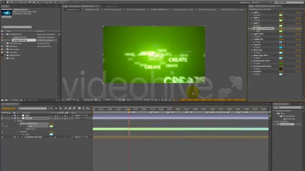Open the Project panel tab
305x171 pixels.
5,6
